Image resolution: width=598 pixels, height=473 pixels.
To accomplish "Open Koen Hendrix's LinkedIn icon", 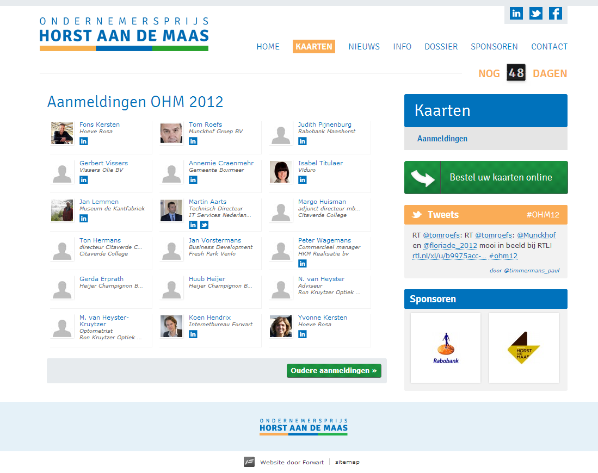I will point(193,334).
